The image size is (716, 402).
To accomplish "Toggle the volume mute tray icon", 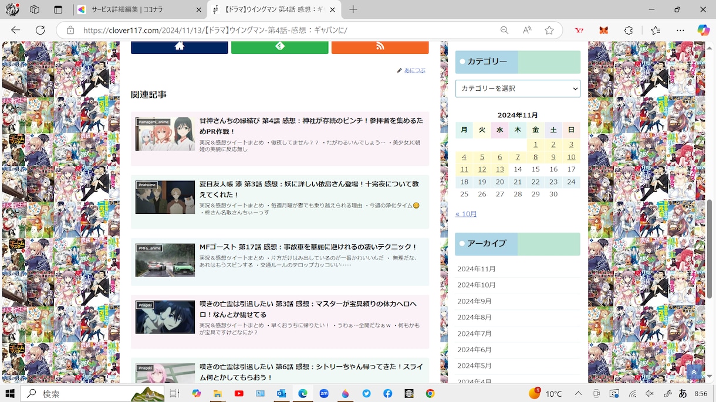I will tap(650, 393).
